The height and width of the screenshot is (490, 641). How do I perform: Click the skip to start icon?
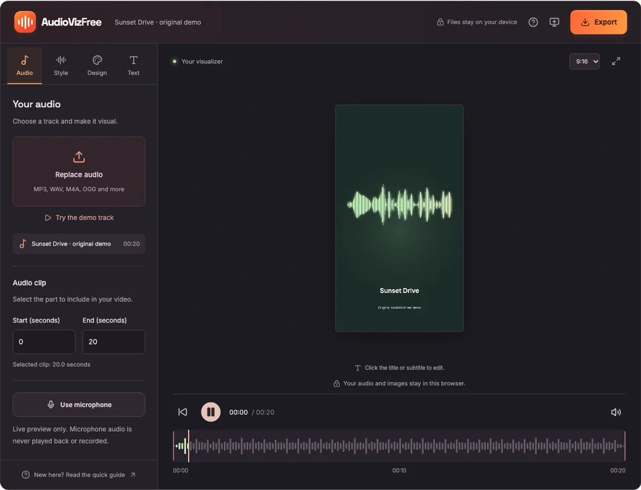(x=183, y=412)
